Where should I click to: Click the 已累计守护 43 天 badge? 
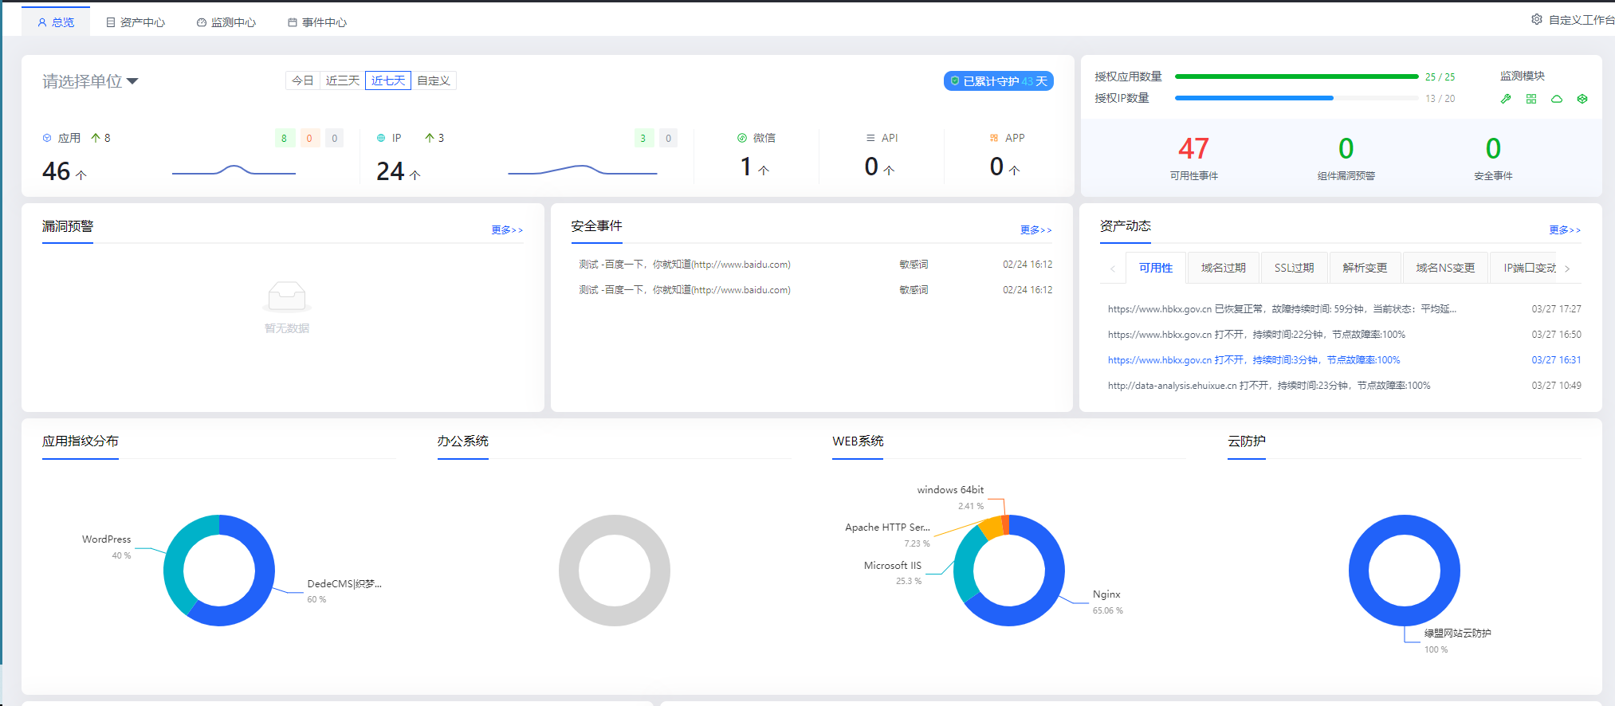[998, 81]
